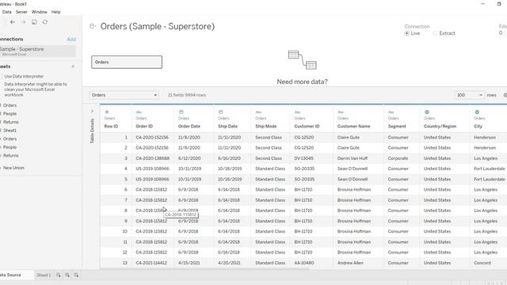Click the new worksheet icon in bottom tabs
Screen dimensions: 507x285
coord(58,275)
